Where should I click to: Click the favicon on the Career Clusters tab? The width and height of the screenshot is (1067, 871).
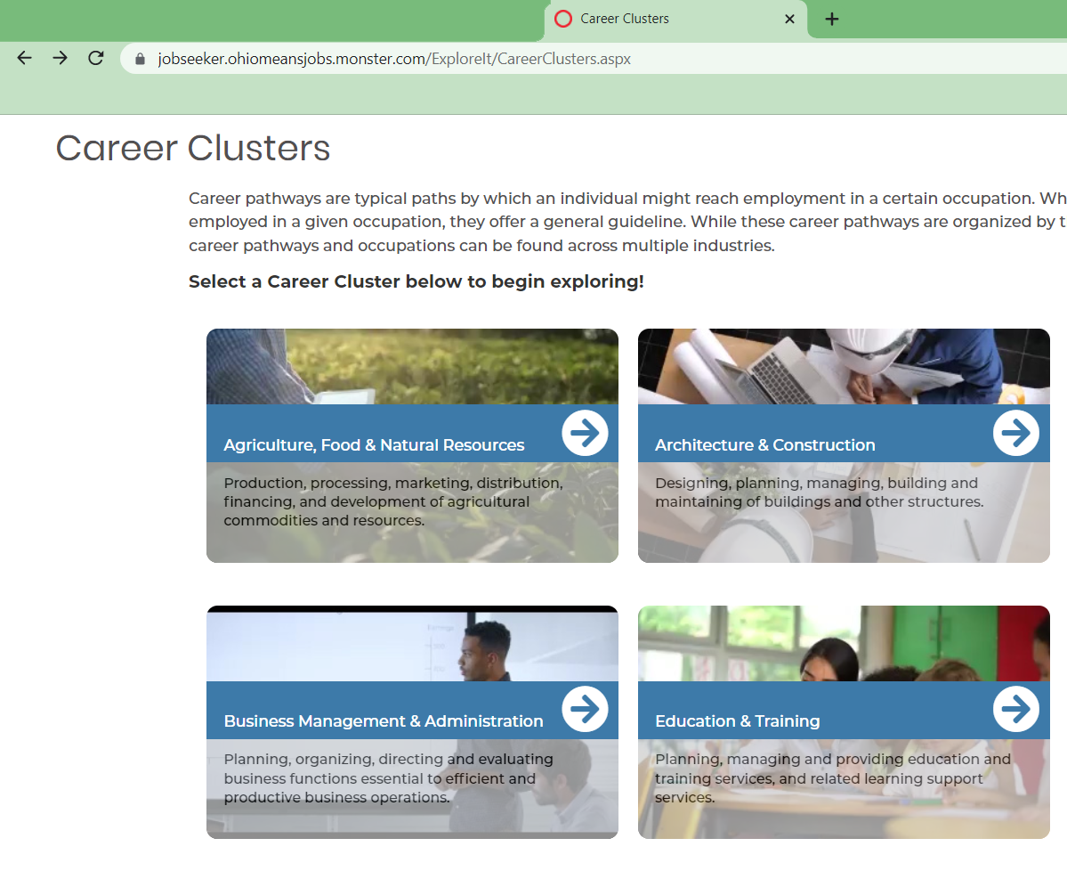562,18
